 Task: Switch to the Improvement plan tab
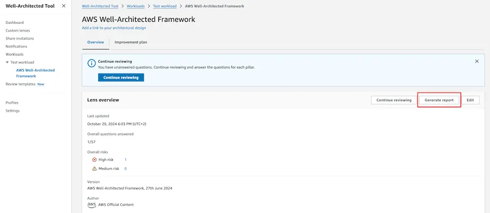pyautogui.click(x=131, y=42)
